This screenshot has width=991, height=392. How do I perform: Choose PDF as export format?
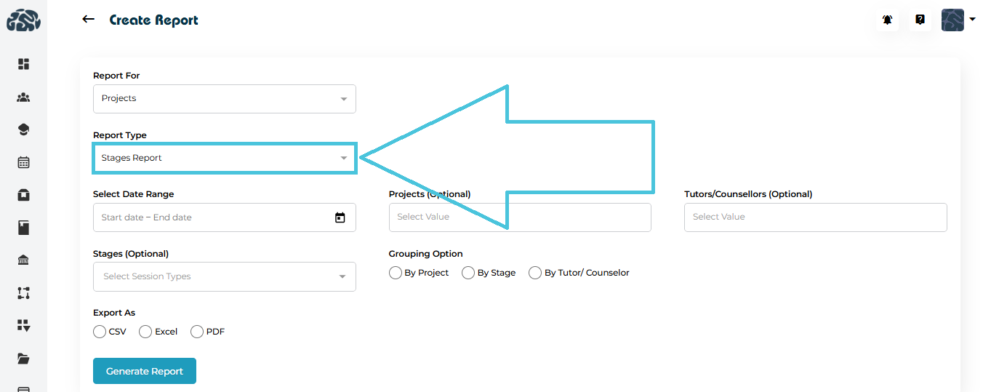click(x=196, y=332)
